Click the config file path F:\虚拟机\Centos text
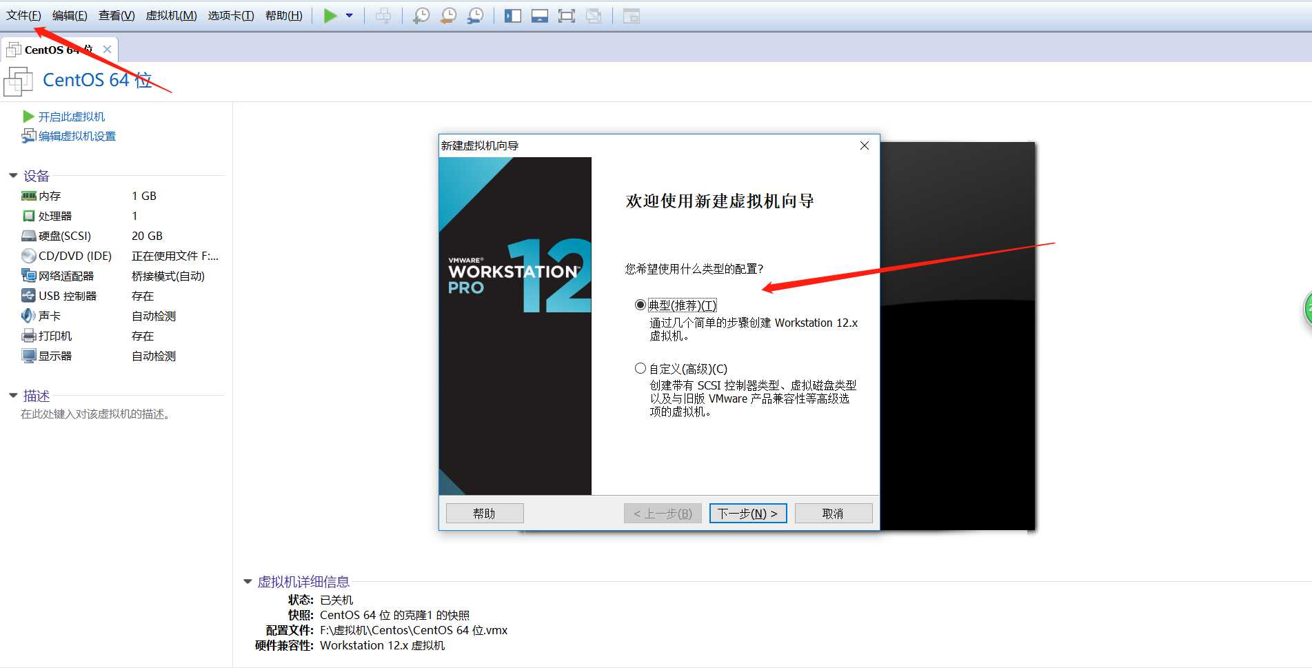1312x668 pixels. (x=414, y=630)
